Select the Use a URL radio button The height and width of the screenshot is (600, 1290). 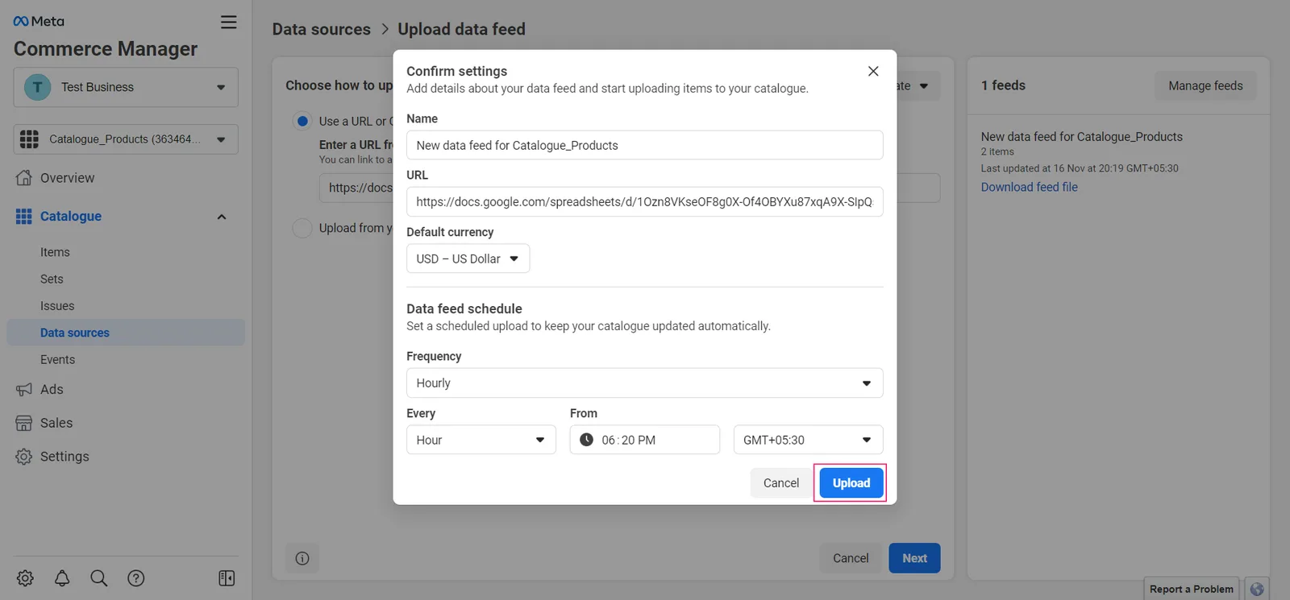click(x=302, y=121)
